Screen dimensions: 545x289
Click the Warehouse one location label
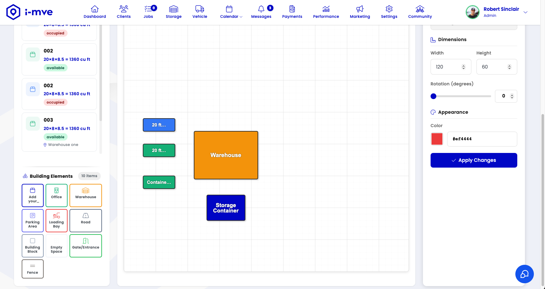point(63,145)
